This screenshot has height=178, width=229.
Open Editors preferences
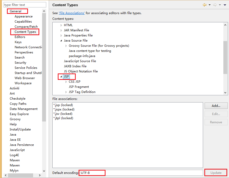click(20, 37)
